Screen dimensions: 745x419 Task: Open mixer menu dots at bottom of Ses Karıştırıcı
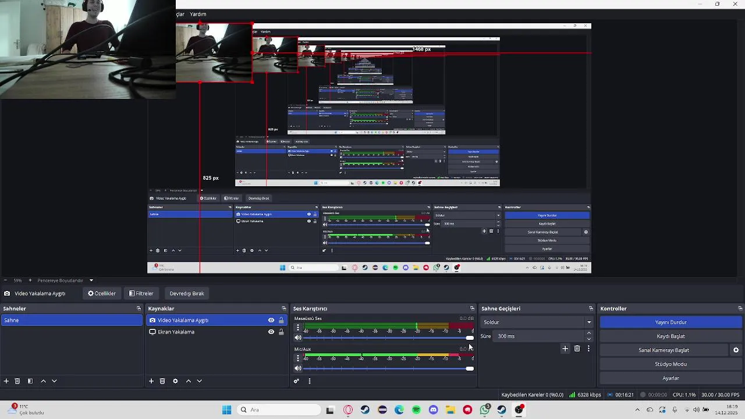coord(310,381)
